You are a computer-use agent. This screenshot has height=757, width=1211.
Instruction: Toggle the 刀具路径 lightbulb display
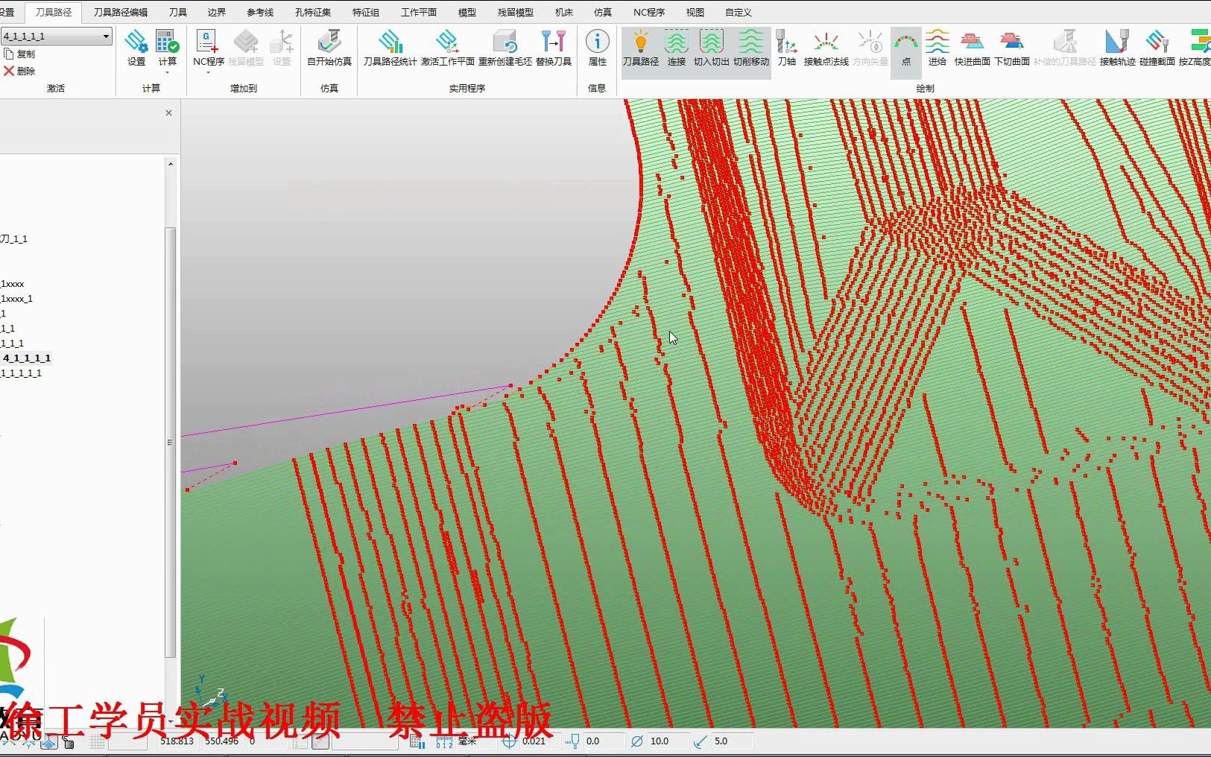coord(641,47)
